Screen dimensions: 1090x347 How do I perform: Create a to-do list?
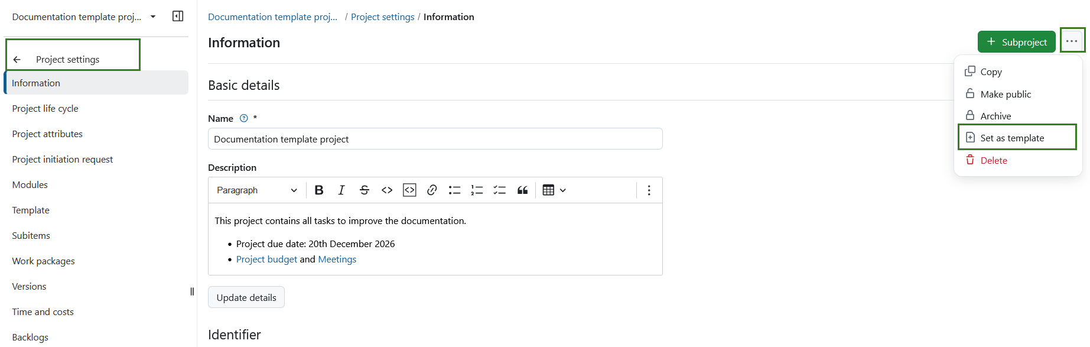[500, 190]
